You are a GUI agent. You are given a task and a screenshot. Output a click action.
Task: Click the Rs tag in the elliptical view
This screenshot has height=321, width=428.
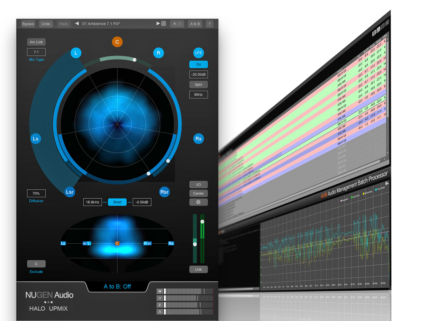[x=171, y=244]
